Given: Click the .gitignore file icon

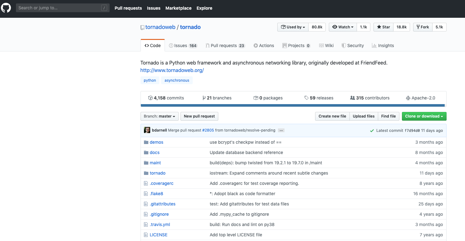Looking at the screenshot, I should [146, 214].
